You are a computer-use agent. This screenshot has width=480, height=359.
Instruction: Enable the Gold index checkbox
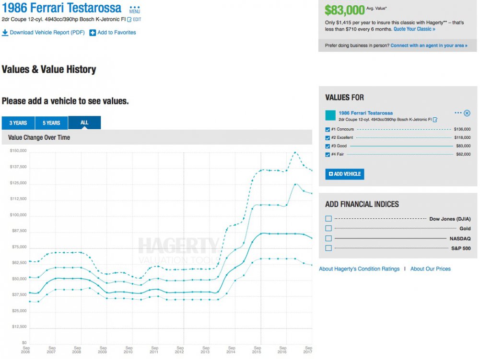(328, 228)
